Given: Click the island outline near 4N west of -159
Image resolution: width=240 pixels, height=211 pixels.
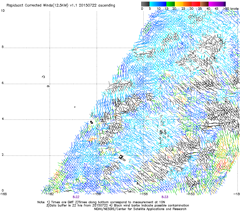Looking at the screenshot, I should [x=91, y=122].
